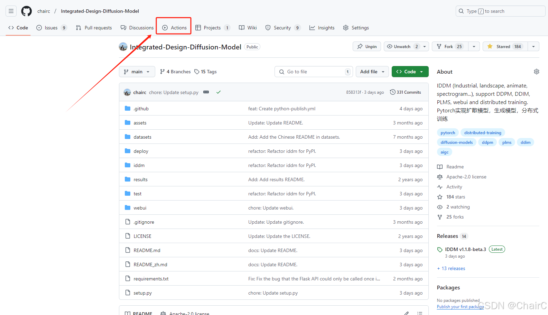548x315 pixels.
Task: Fork the repository with Fork button
Action: [x=450, y=47]
